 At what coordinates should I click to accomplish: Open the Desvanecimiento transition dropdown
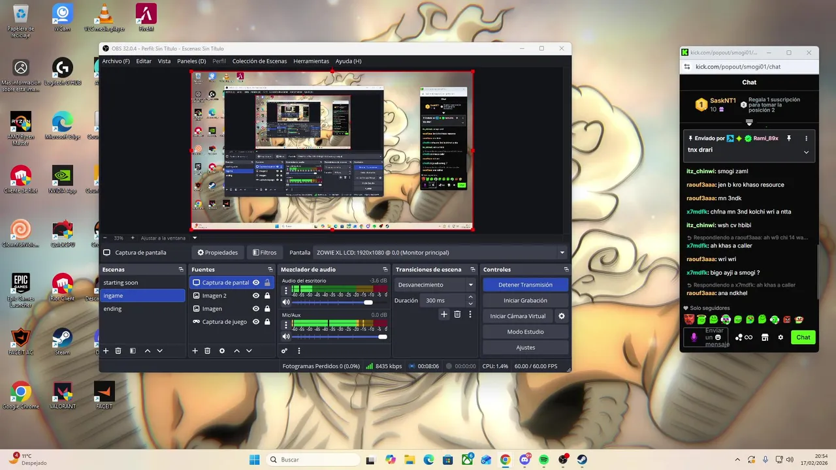pyautogui.click(x=435, y=285)
